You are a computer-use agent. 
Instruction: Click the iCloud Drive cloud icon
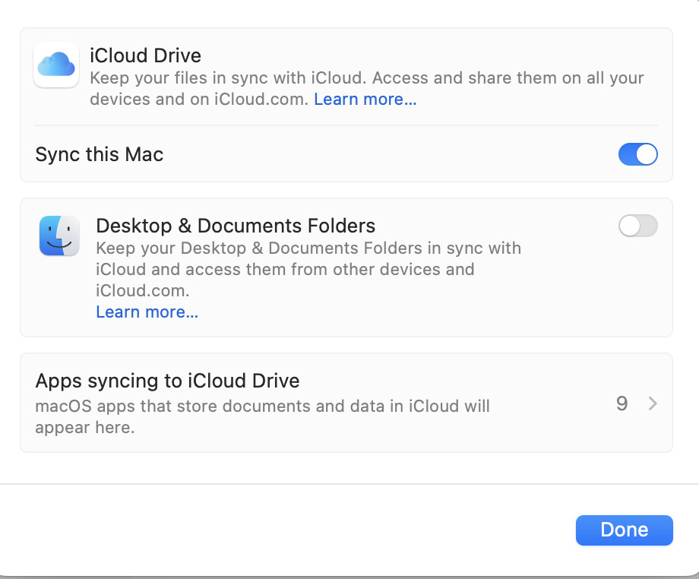(x=56, y=65)
